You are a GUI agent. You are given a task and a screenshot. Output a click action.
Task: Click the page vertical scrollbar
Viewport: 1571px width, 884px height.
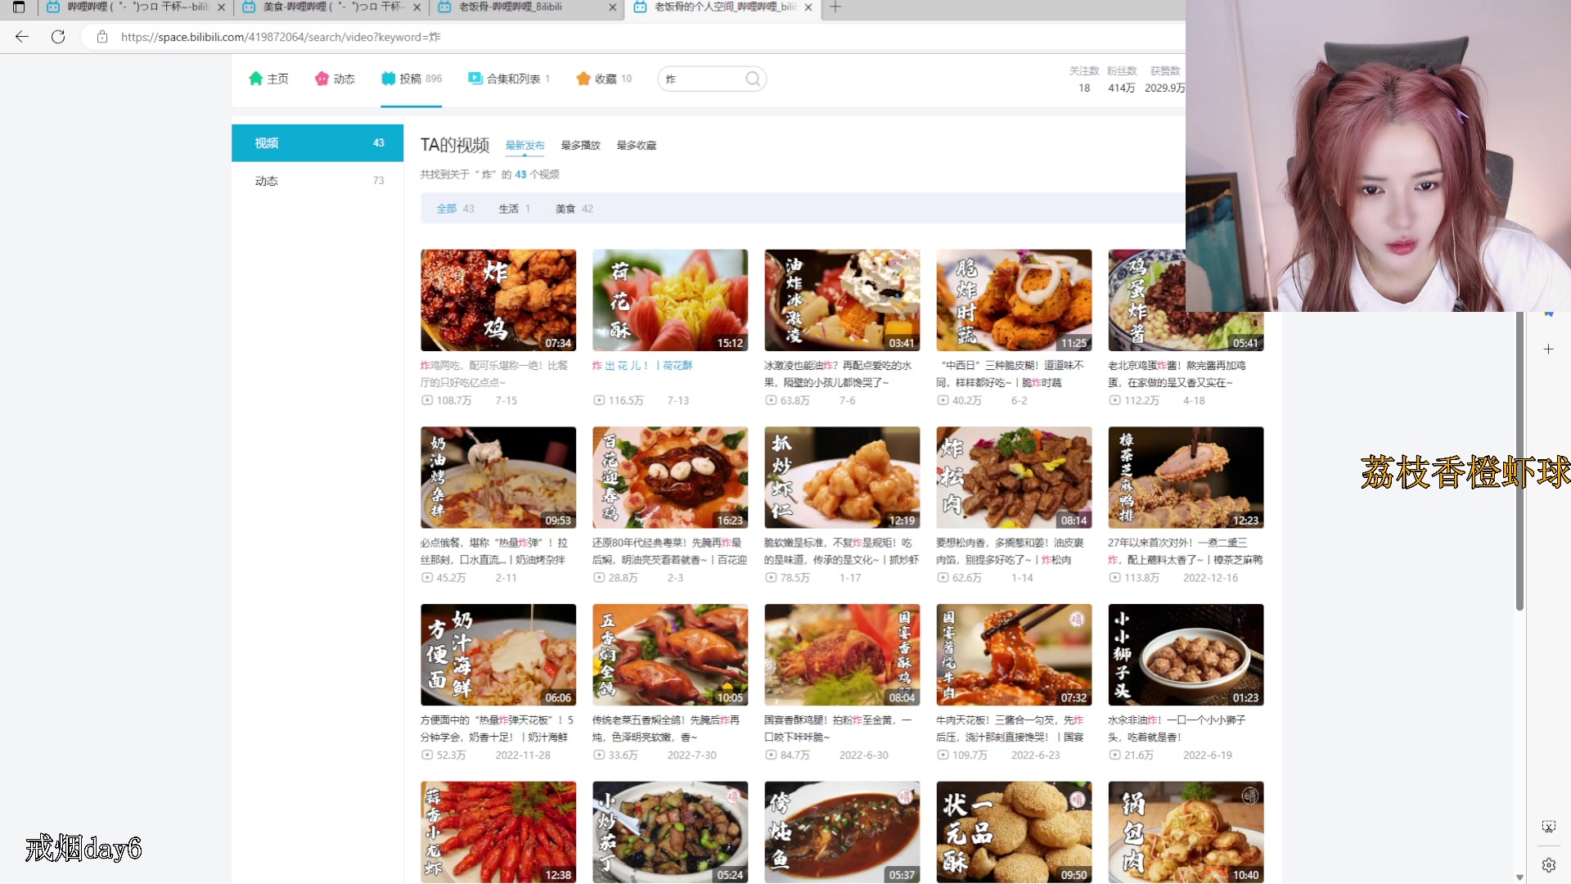1519,461
